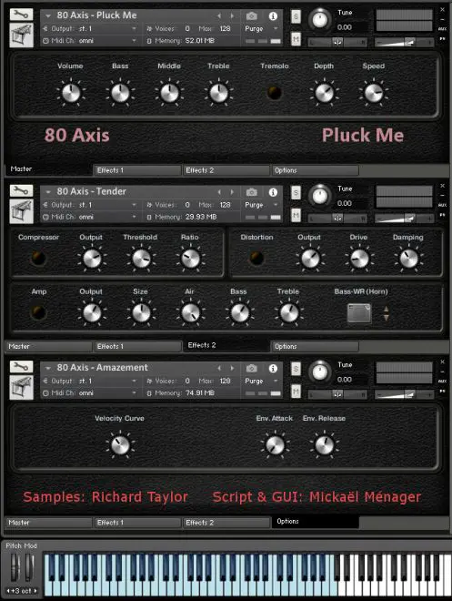Open Pluck Me Options tab
The image size is (452, 601).
click(x=316, y=170)
